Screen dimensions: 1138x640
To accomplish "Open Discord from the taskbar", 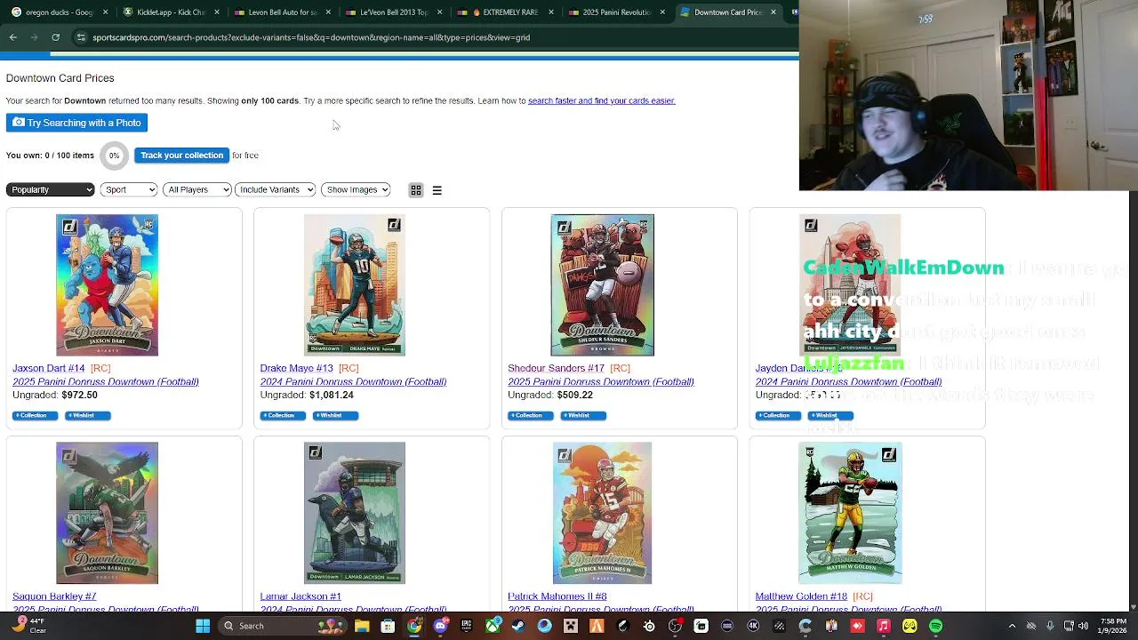I will tap(440, 626).
